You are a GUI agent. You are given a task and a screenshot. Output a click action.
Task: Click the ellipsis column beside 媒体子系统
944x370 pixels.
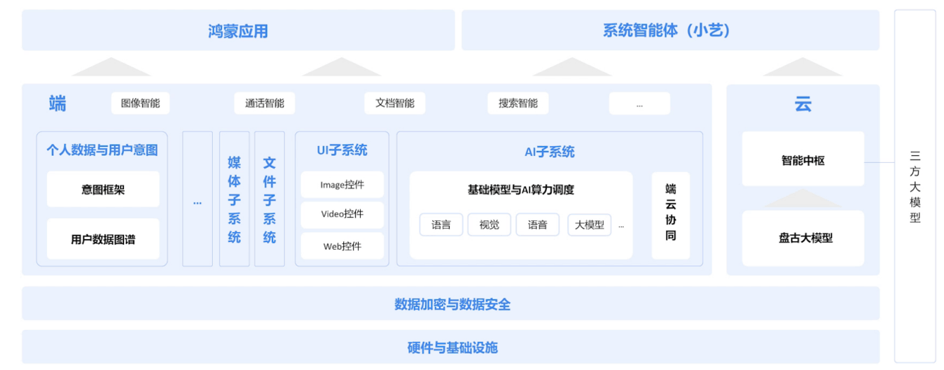coord(197,199)
